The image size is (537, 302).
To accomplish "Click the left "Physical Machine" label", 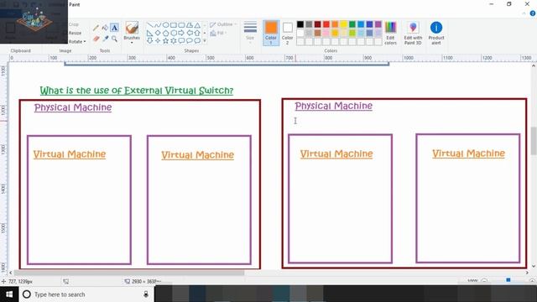I will coord(73,107).
